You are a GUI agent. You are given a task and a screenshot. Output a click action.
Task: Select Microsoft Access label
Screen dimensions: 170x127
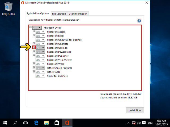(56, 32)
